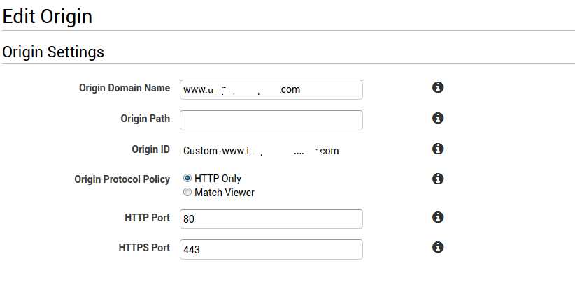
Task: Focus the HTTPS Port field showing 443
Action: click(271, 249)
